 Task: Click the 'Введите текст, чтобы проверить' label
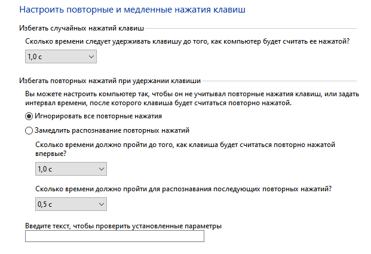(x=123, y=226)
